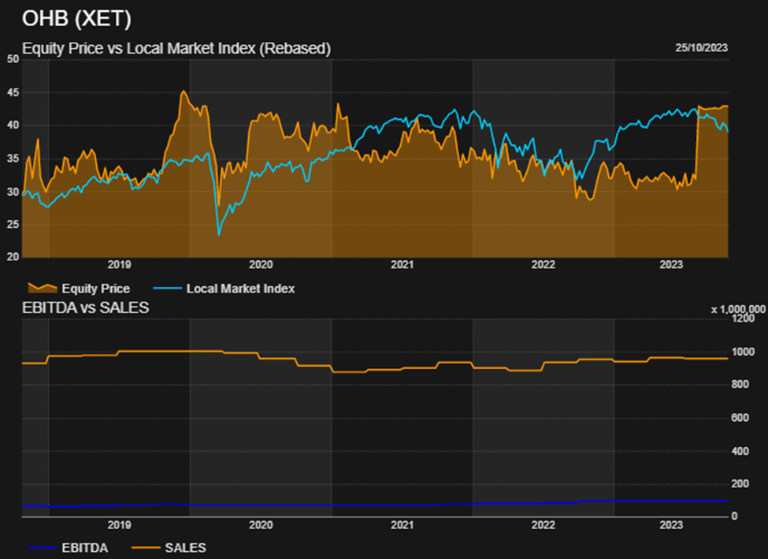Click the 30 value on the price axis
Screen dimensions: 768x559
[13, 192]
